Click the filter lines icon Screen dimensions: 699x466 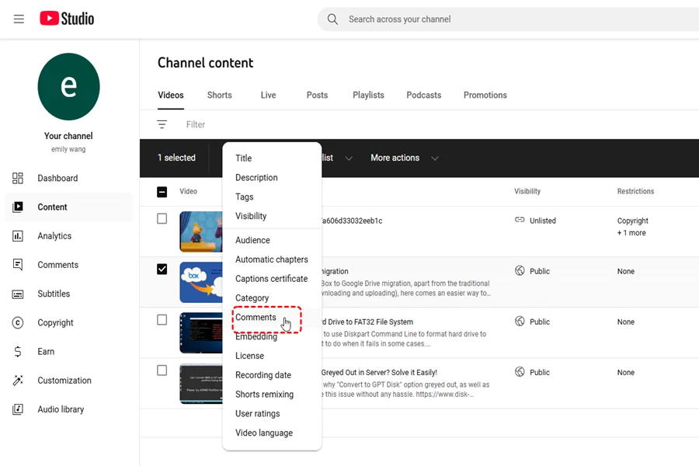pyautogui.click(x=162, y=124)
